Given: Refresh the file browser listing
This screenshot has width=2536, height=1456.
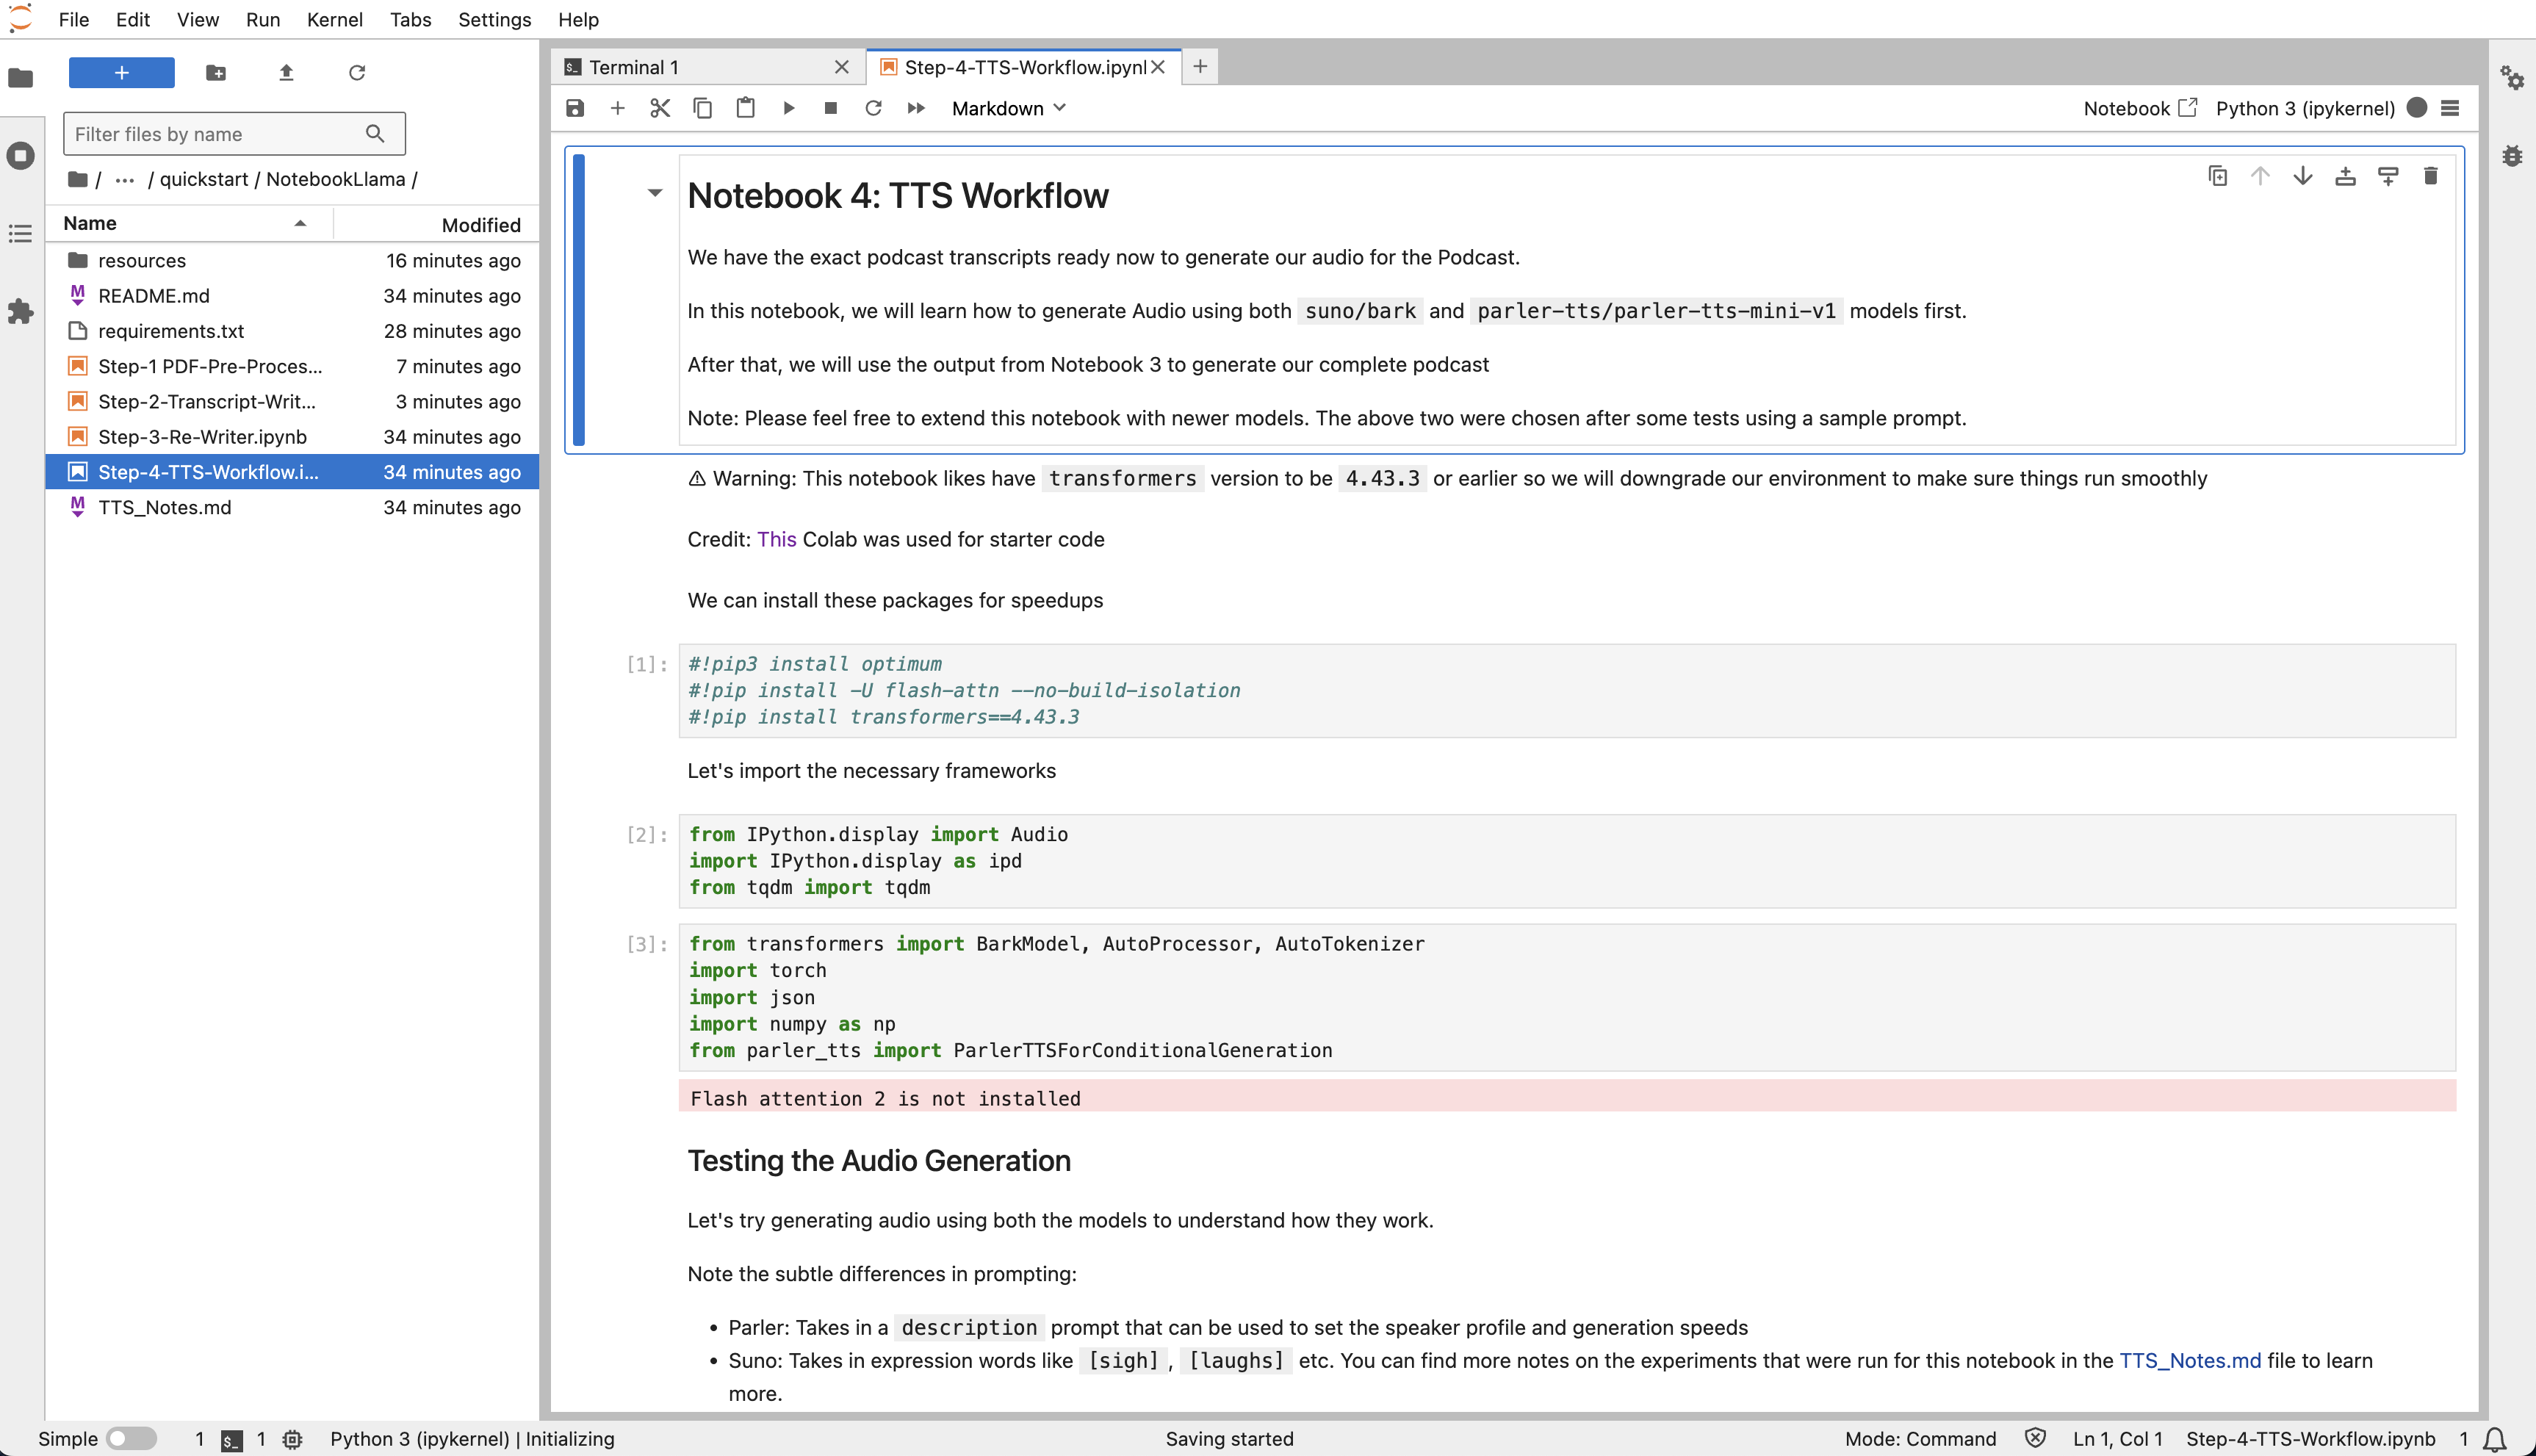Looking at the screenshot, I should coord(357,72).
